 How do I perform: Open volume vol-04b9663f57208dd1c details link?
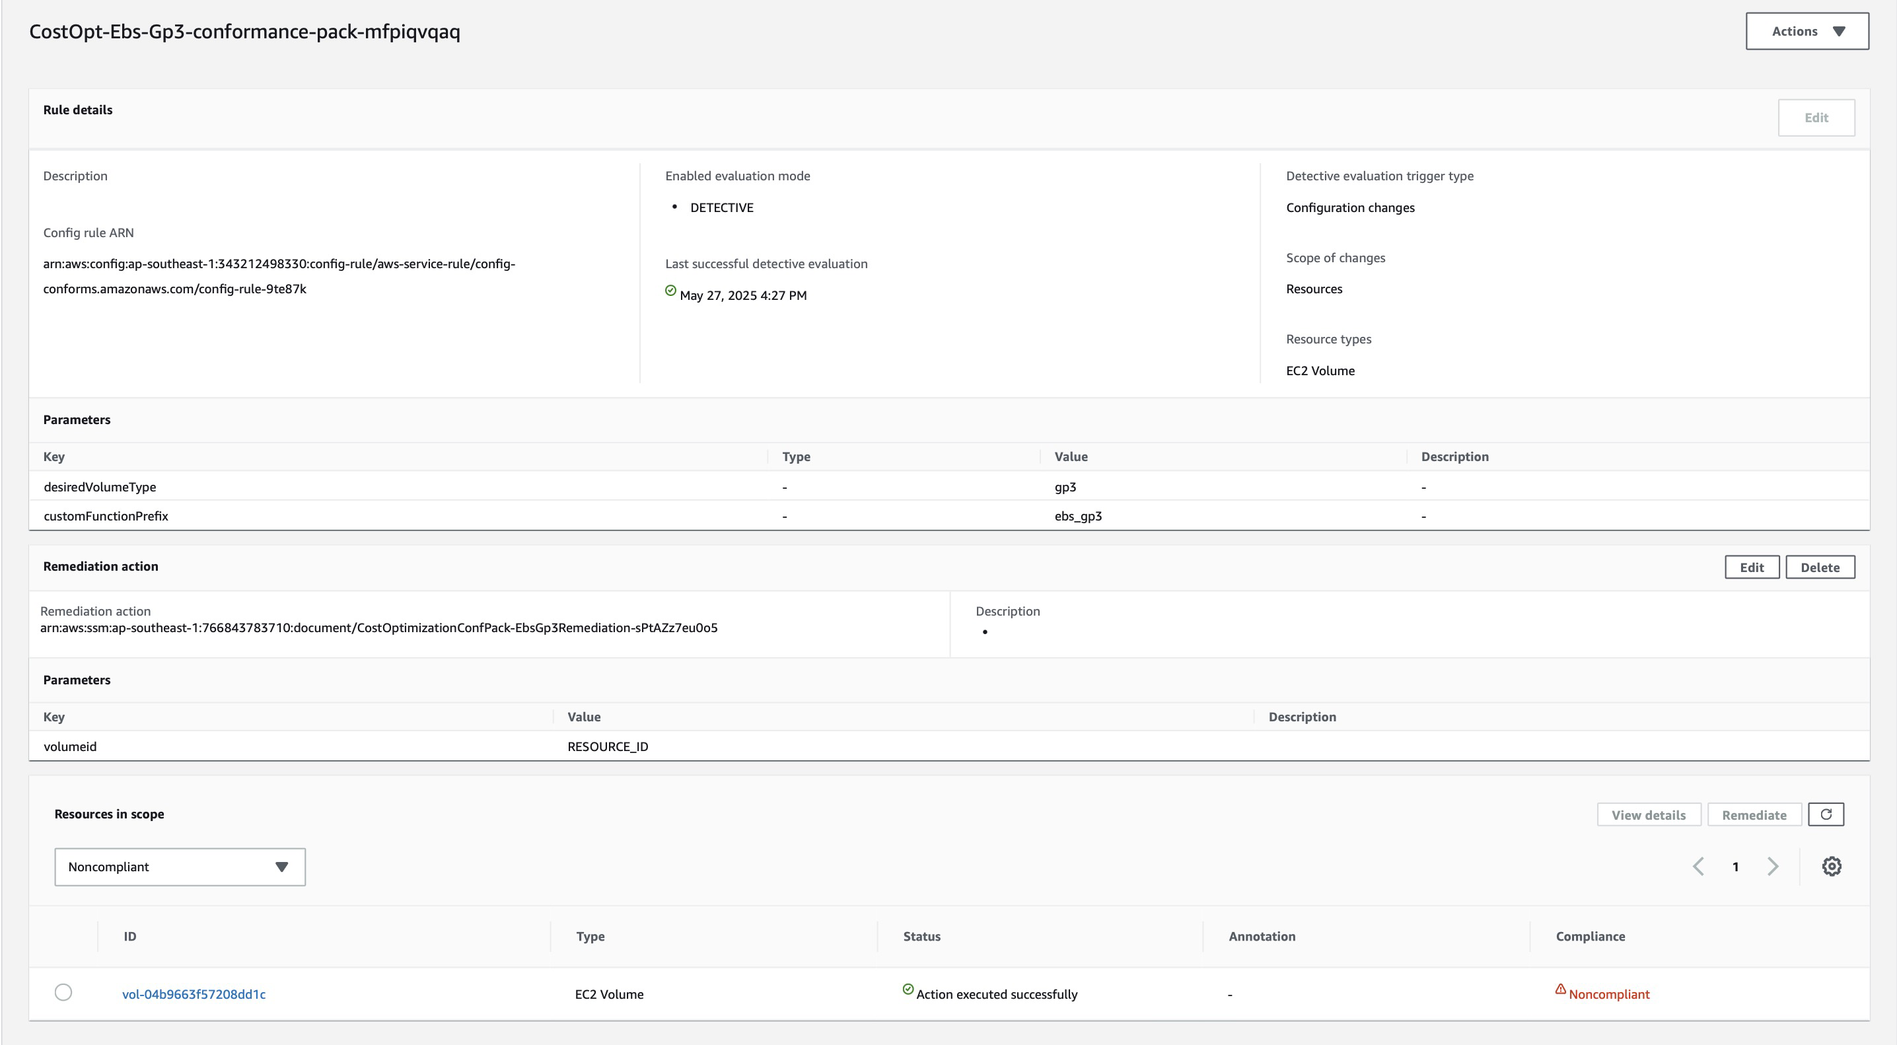click(x=194, y=993)
